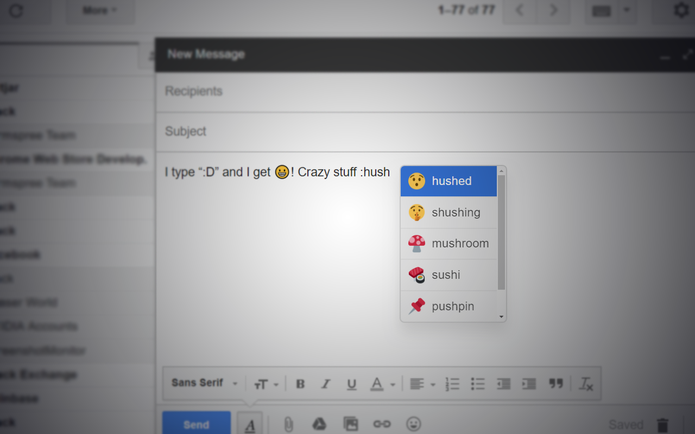Pick the mushroom emoji suggestion
The image size is (695, 434).
tap(448, 244)
